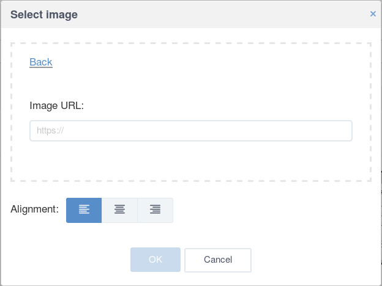Focus the Image URL input field
Viewport: 382px width, 286px height.
[191, 130]
